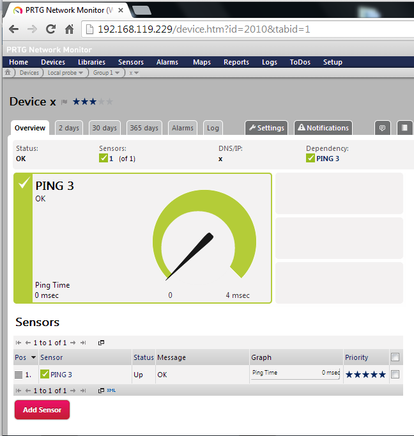Open the Devices menu
This screenshot has height=436, width=414.
(x=53, y=62)
